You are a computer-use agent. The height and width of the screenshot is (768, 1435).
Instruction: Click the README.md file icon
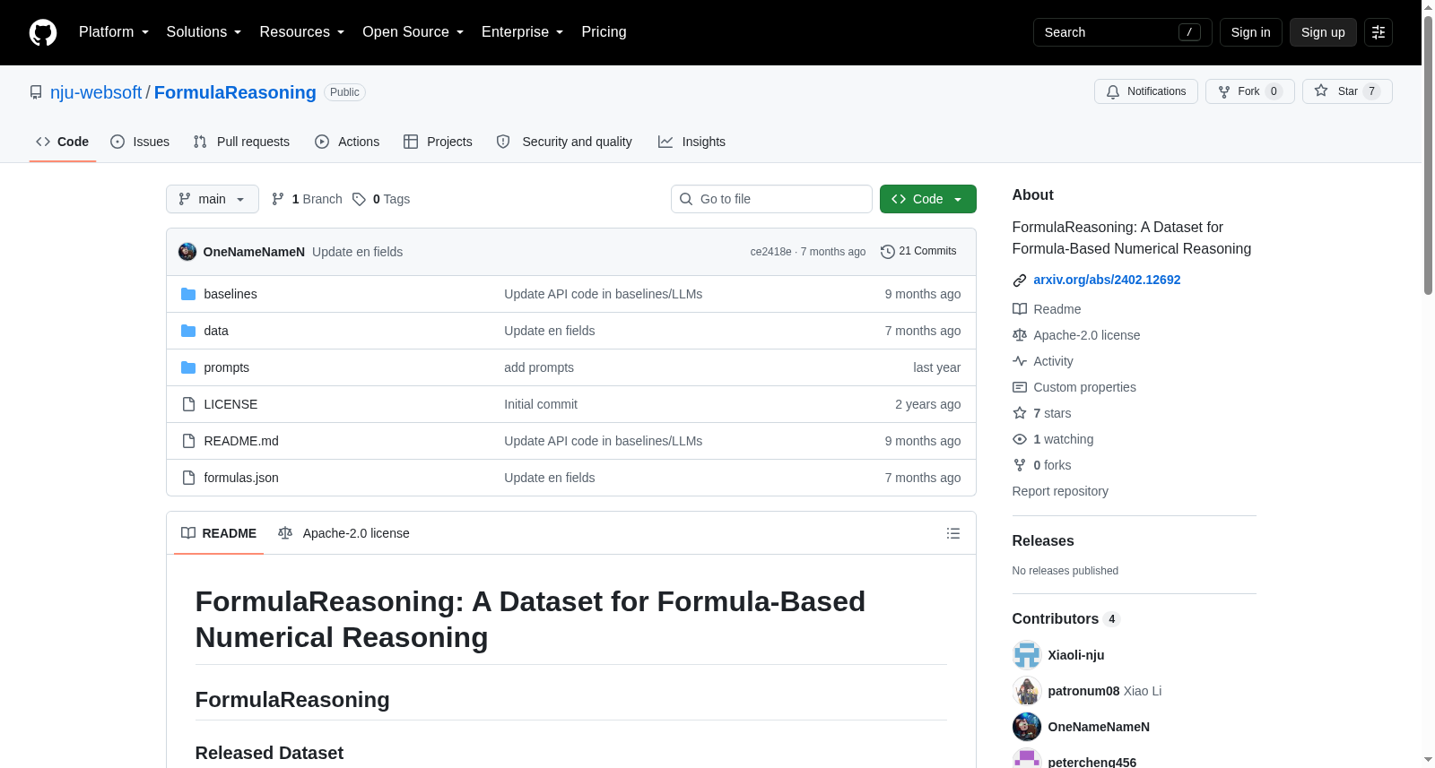[188, 441]
